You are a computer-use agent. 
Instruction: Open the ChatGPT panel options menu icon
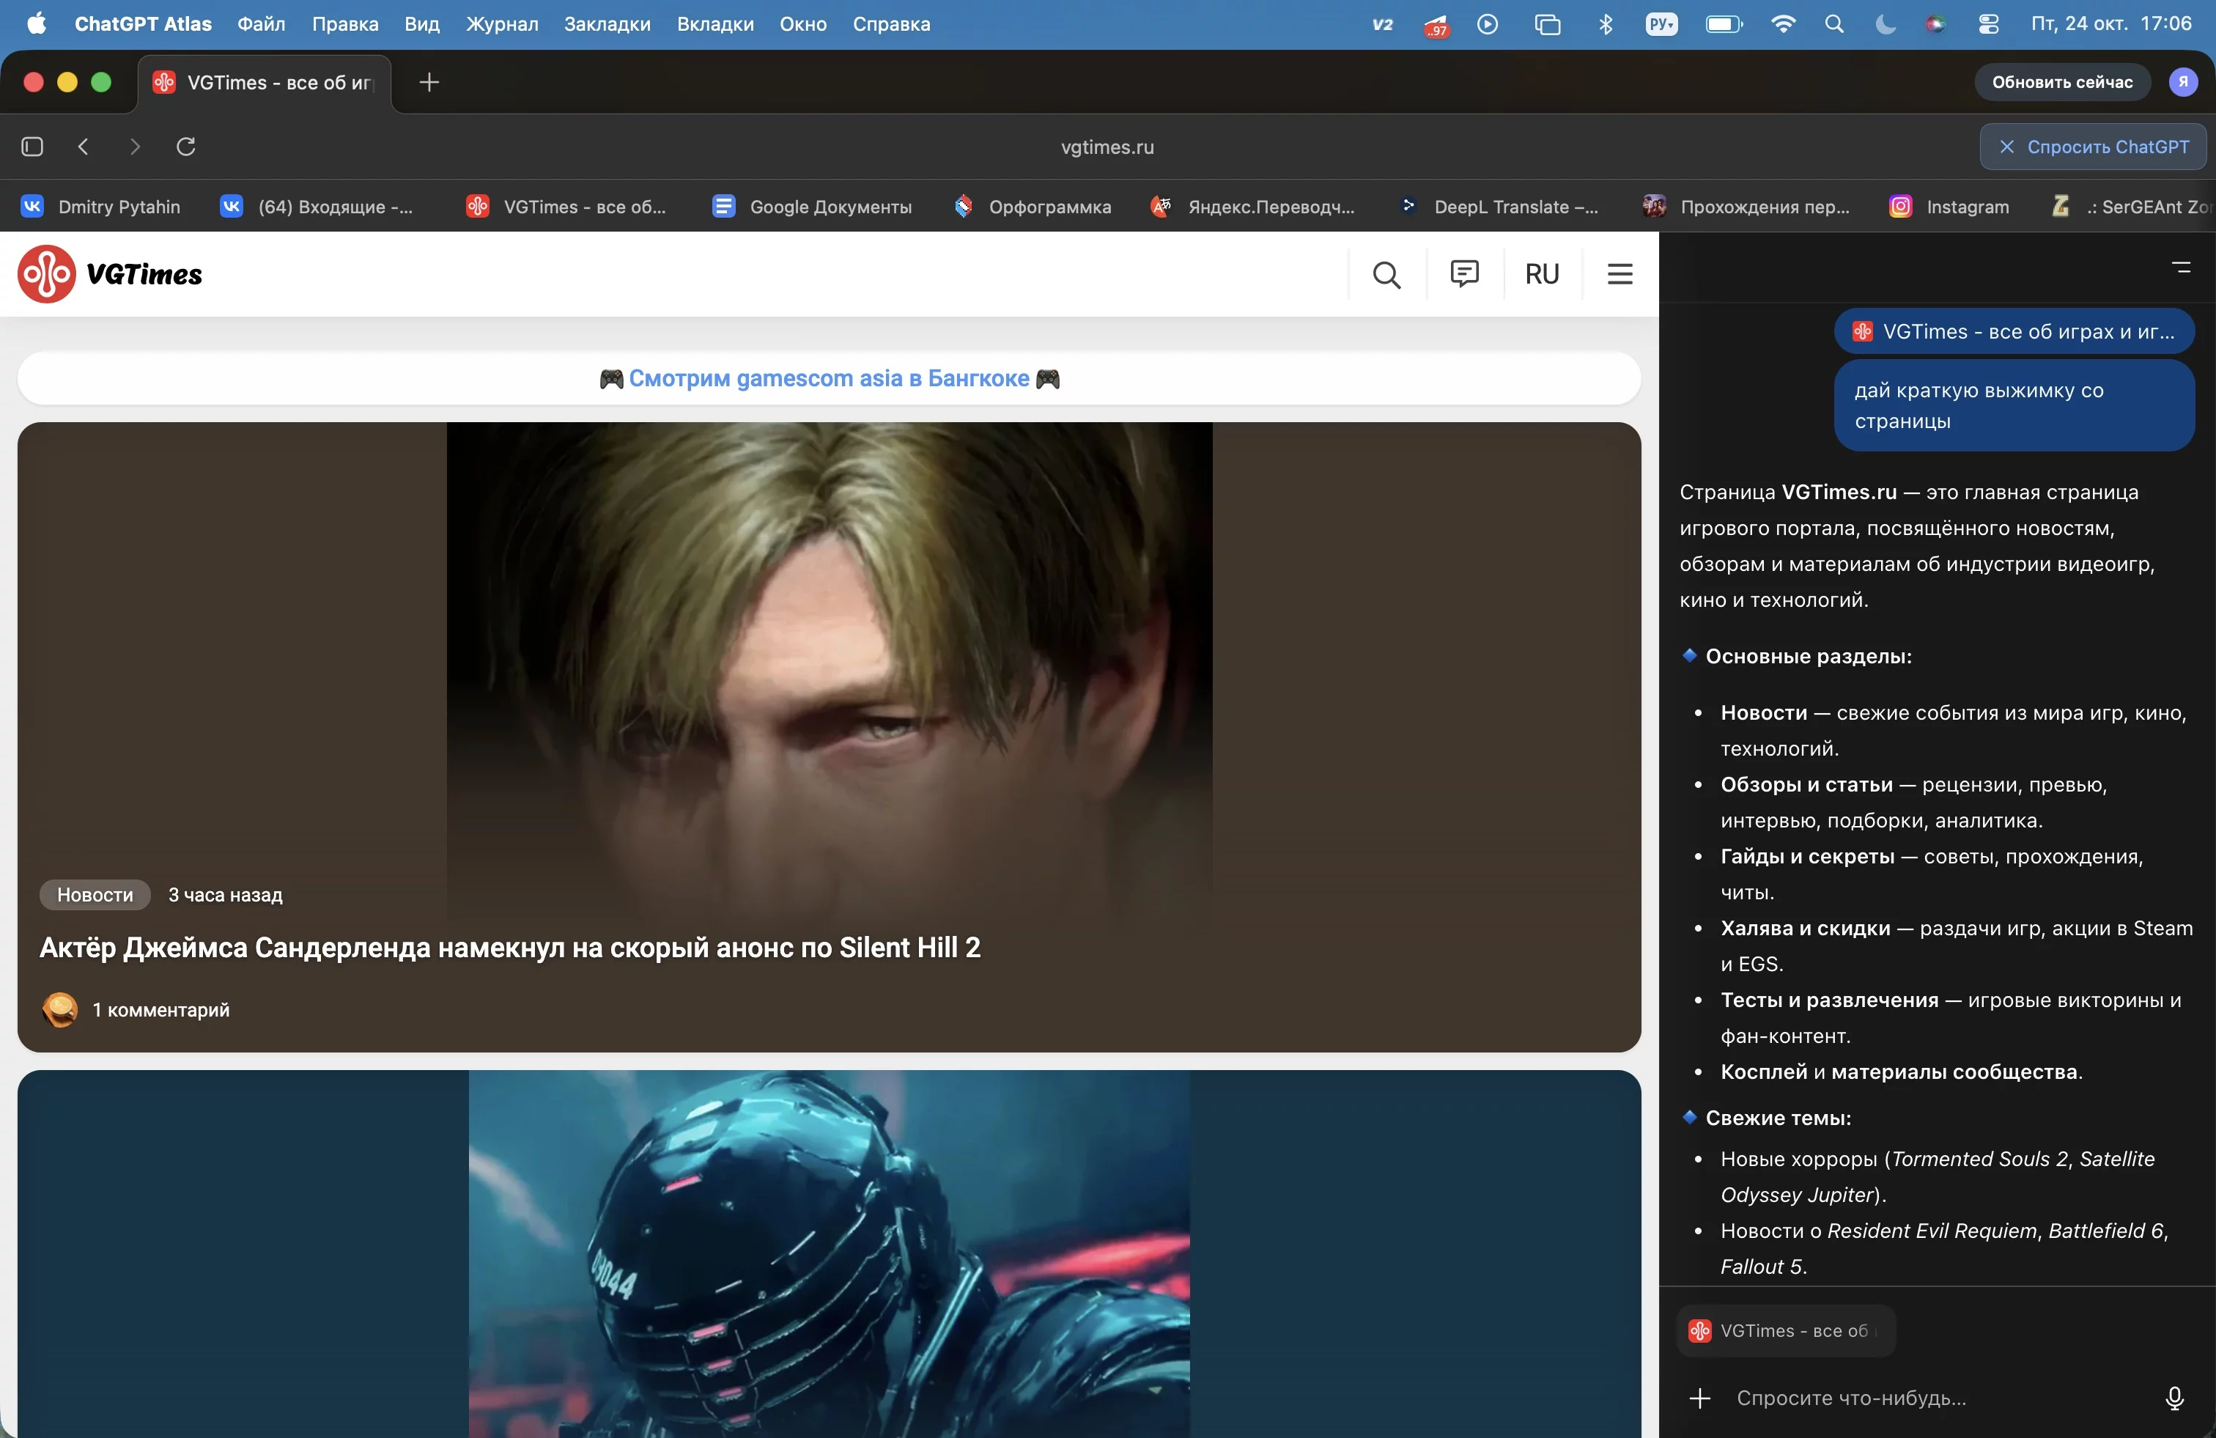coord(2181,268)
